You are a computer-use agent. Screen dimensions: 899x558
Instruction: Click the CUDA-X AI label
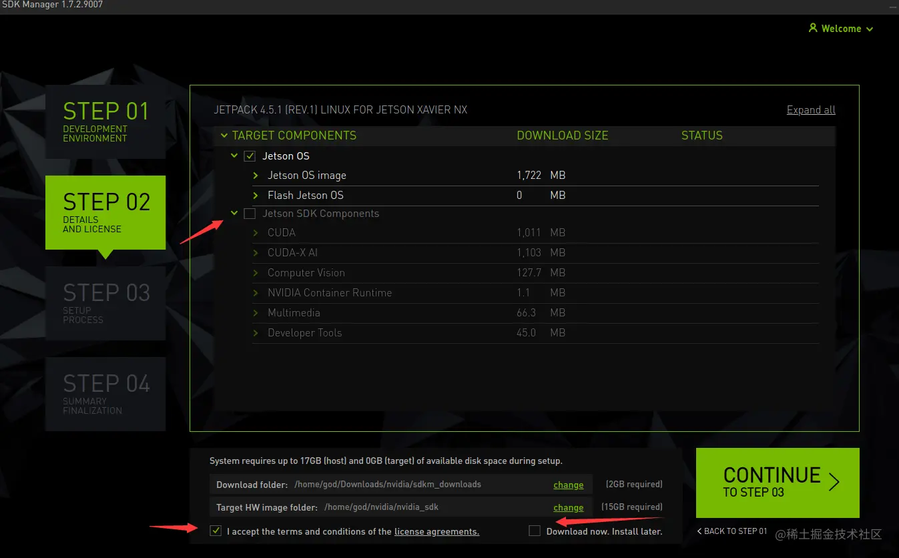point(292,253)
